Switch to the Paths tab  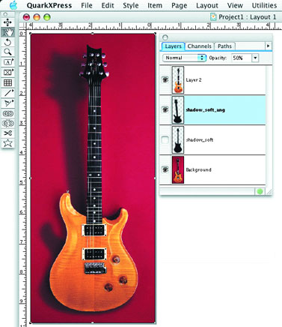[x=224, y=46]
